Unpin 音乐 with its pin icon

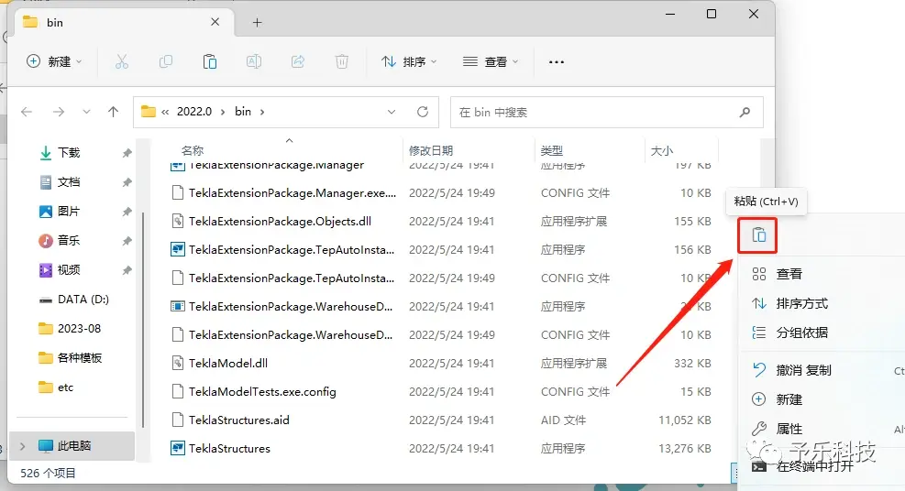[x=127, y=242]
